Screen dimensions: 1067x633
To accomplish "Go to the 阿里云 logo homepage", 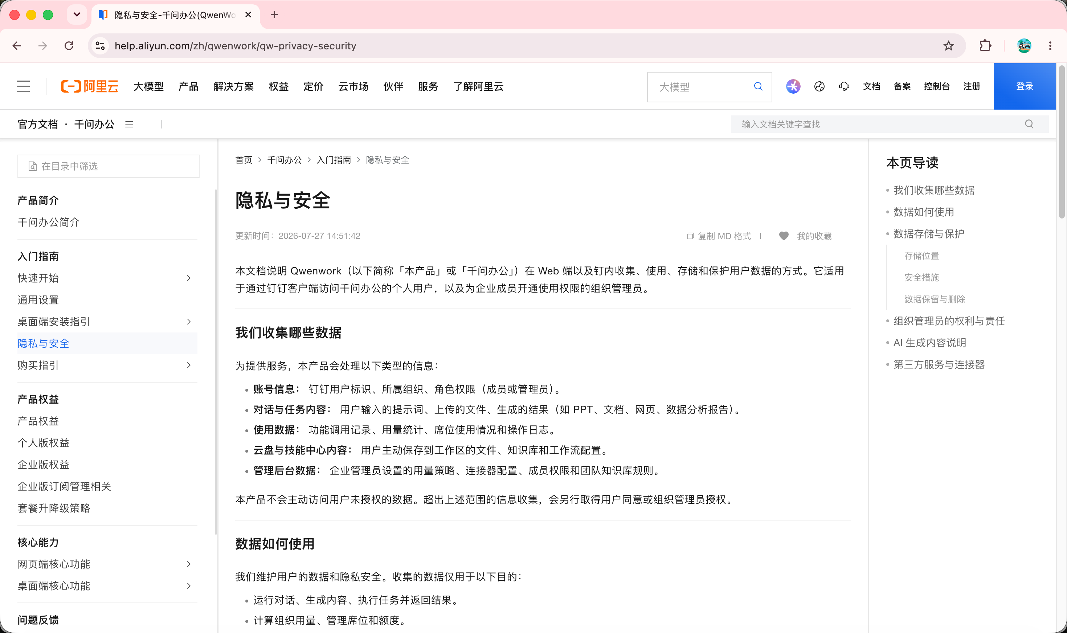I will [90, 87].
